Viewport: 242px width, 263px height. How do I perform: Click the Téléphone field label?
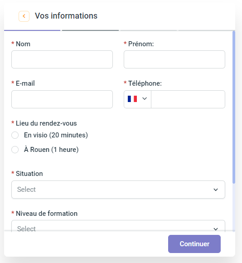pos(145,83)
